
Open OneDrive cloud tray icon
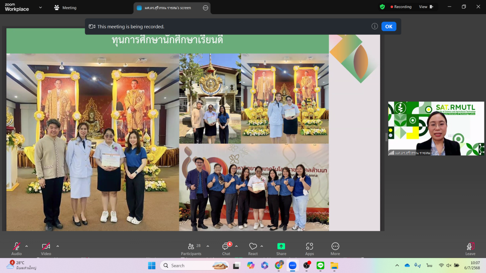[407, 266]
